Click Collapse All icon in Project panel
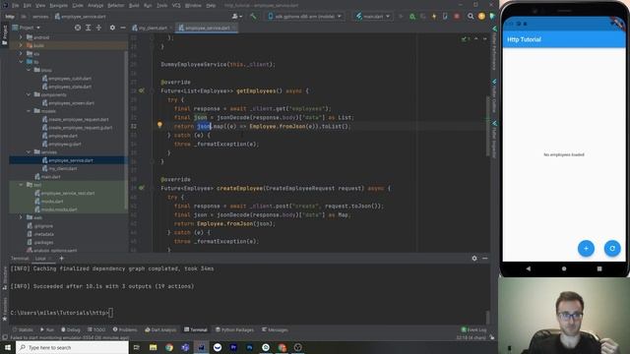Image resolution: width=630 pixels, height=354 pixels. click(98, 28)
